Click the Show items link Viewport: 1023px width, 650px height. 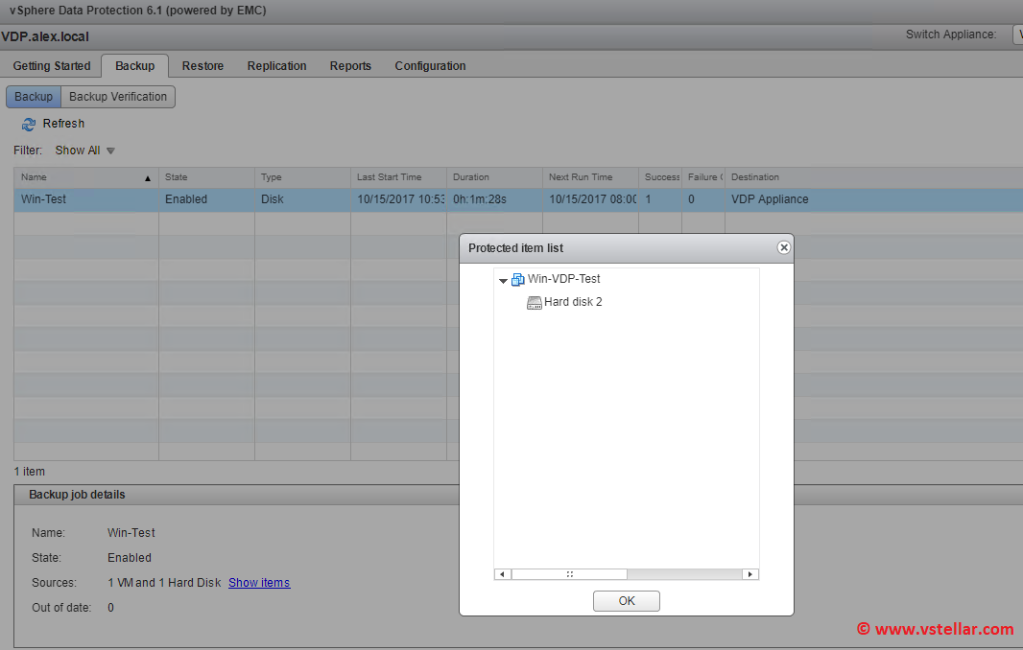259,583
